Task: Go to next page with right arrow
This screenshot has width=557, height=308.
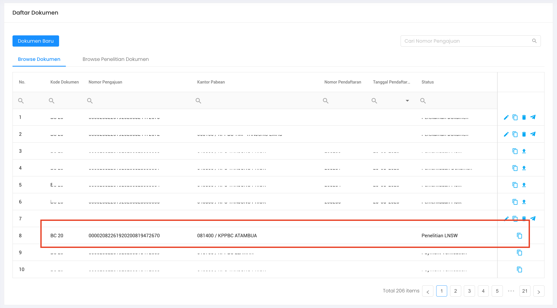Action: [539, 291]
